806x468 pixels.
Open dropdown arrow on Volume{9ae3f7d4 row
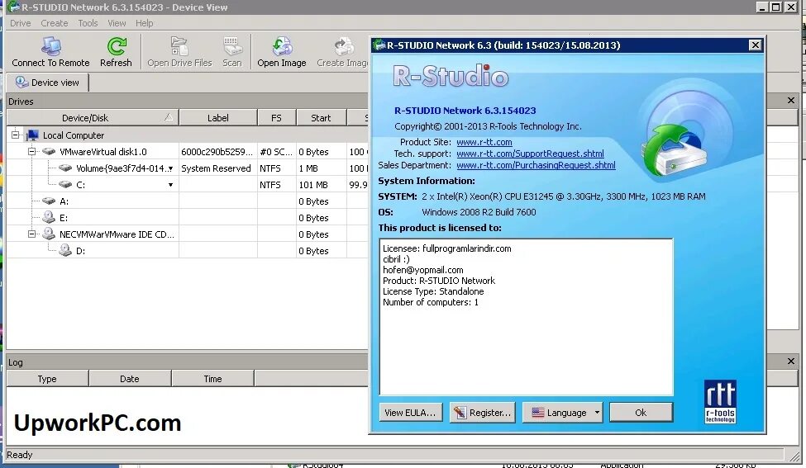[x=170, y=168]
